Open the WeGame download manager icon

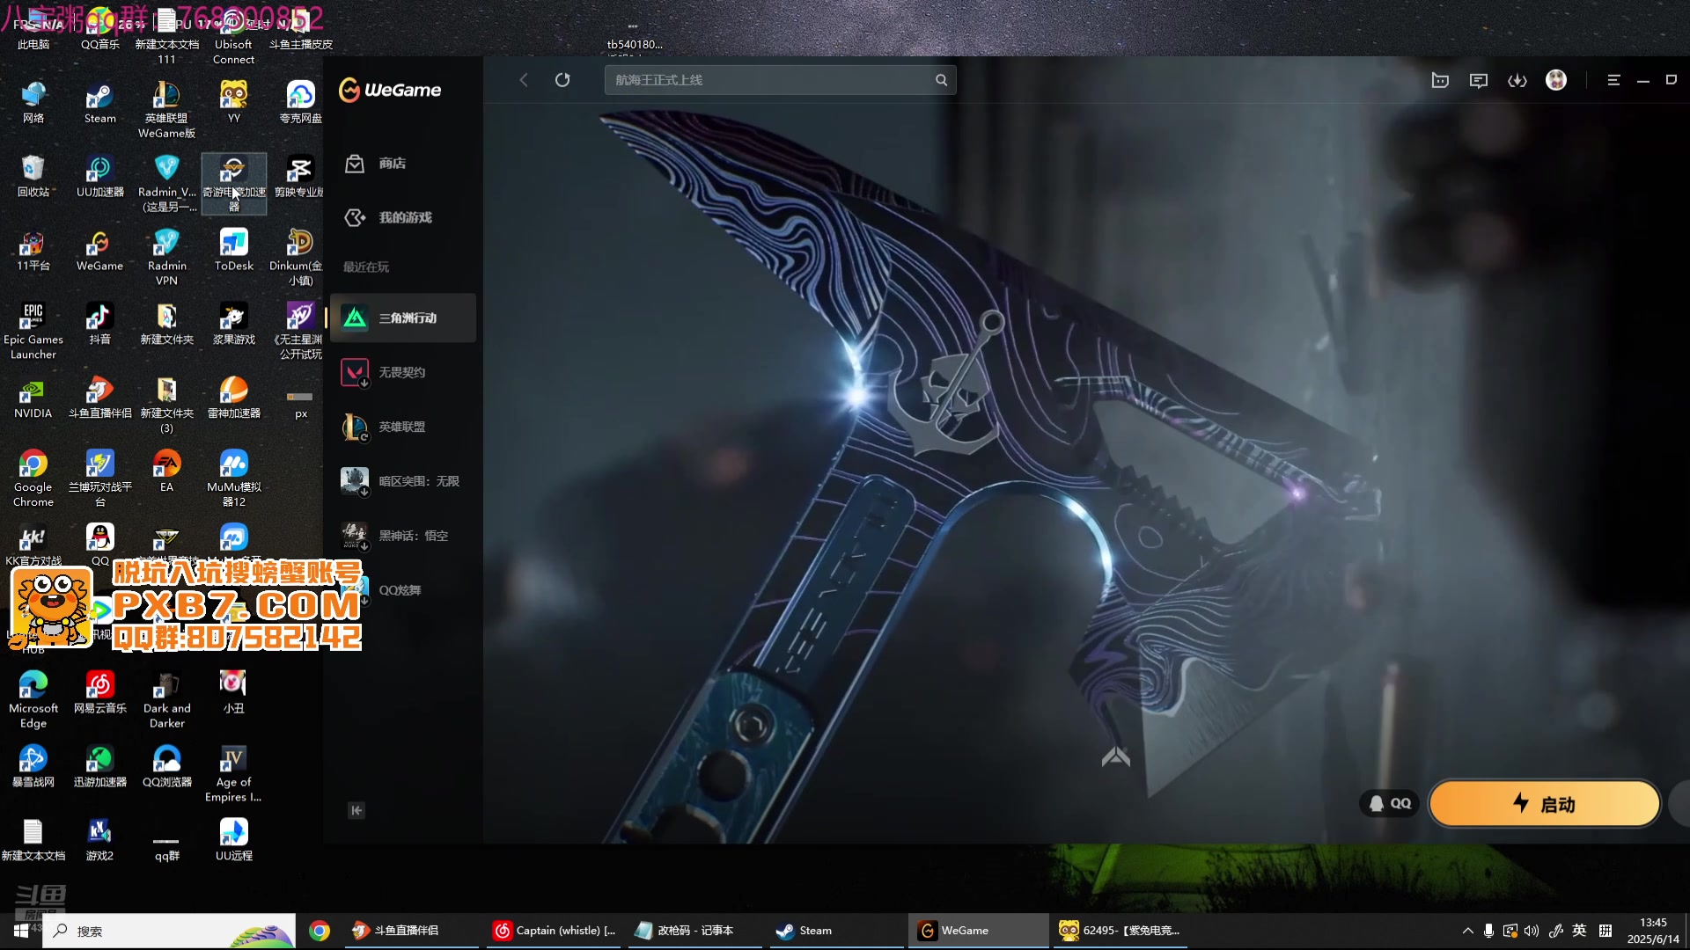[x=1517, y=81]
